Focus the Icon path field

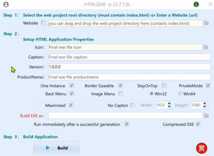click(x=125, y=47)
